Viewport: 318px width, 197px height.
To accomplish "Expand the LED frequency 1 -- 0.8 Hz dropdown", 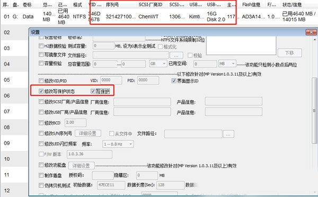I will pyautogui.click(x=118, y=144).
